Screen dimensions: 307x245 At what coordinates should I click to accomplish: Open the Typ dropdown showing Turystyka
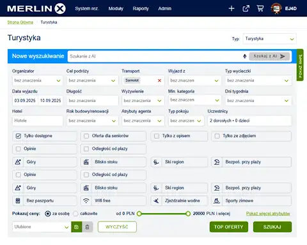[x=269, y=39]
